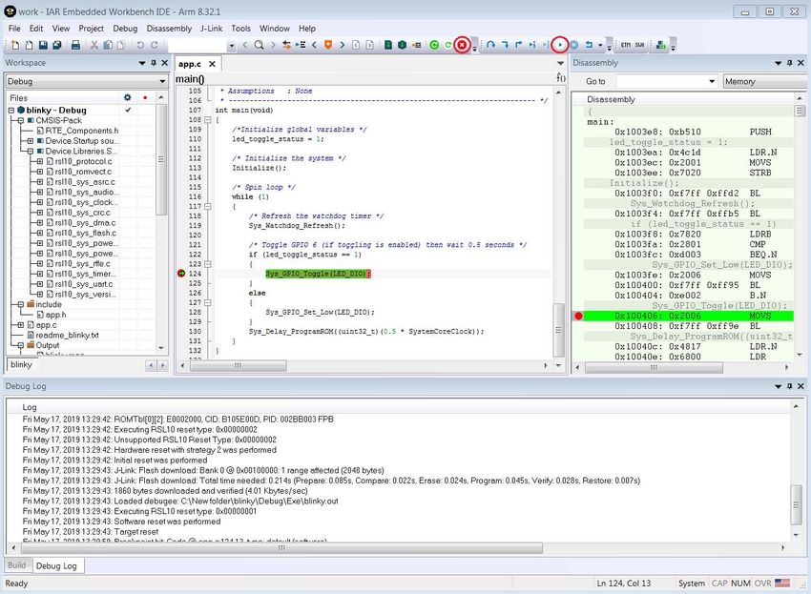Click the green Compile file icon
Viewport: 811px width, 594px height.
[x=388, y=45]
